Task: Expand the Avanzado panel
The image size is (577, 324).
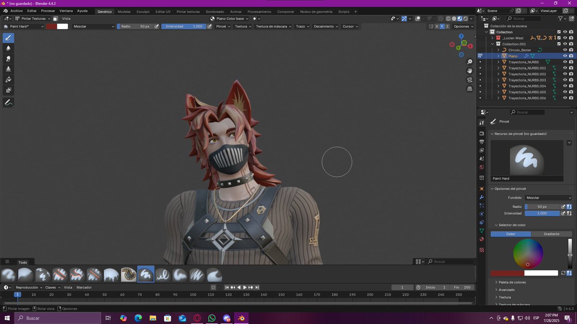Action: click(x=506, y=290)
